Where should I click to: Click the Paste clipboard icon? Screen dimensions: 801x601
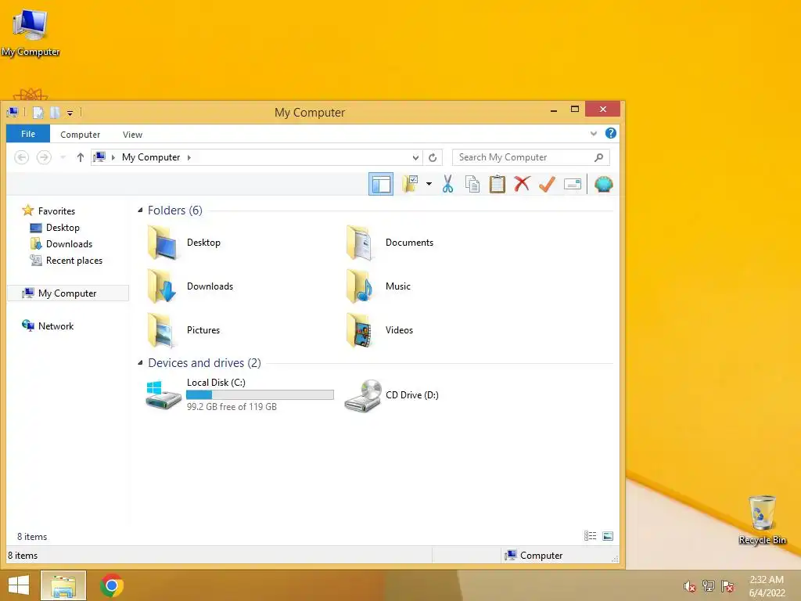tap(497, 184)
